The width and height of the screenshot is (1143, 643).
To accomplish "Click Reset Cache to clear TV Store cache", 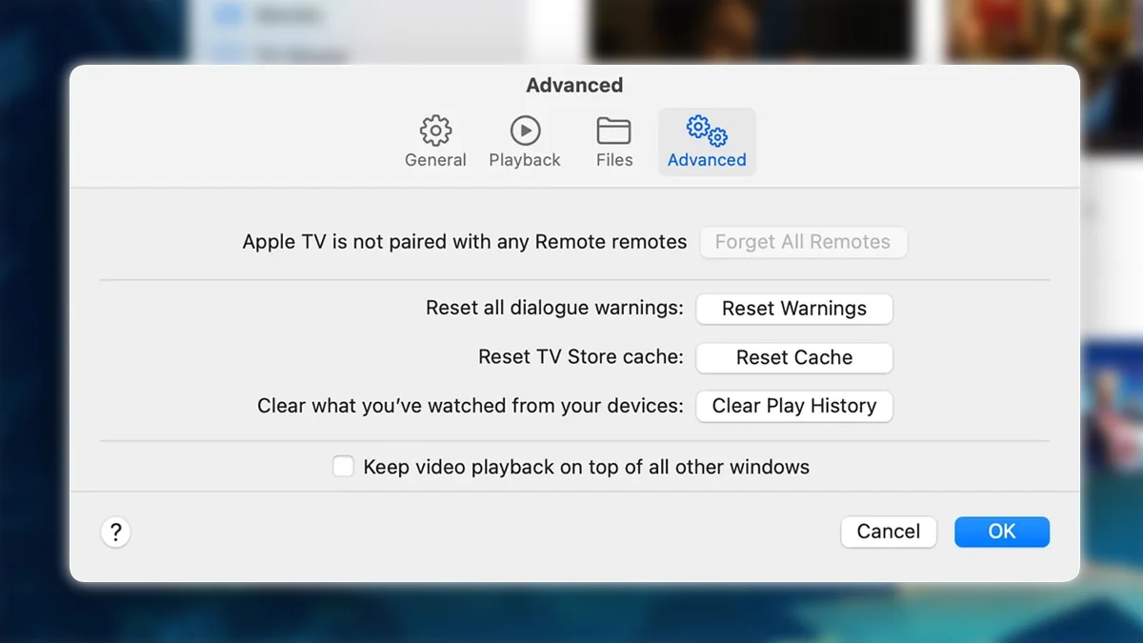I will (794, 357).
